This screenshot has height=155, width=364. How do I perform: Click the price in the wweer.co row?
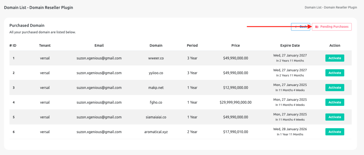click(x=236, y=58)
